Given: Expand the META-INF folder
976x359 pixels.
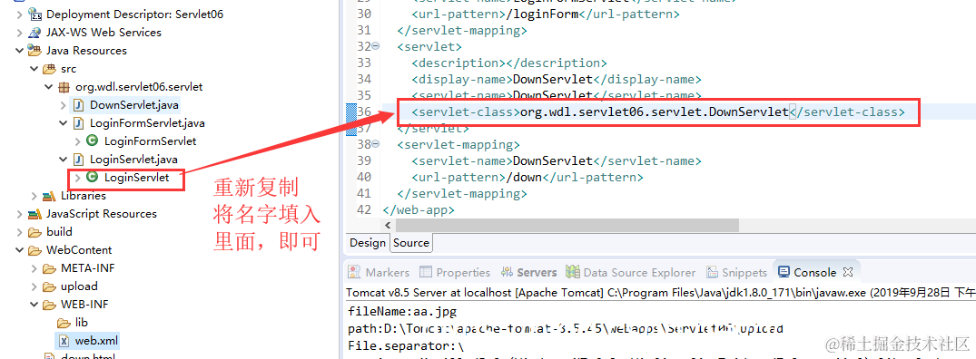Looking at the screenshot, I should pyautogui.click(x=35, y=268).
